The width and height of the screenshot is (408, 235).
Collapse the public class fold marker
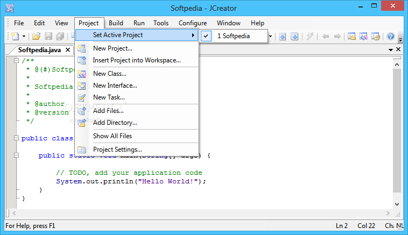pyautogui.click(x=16, y=138)
